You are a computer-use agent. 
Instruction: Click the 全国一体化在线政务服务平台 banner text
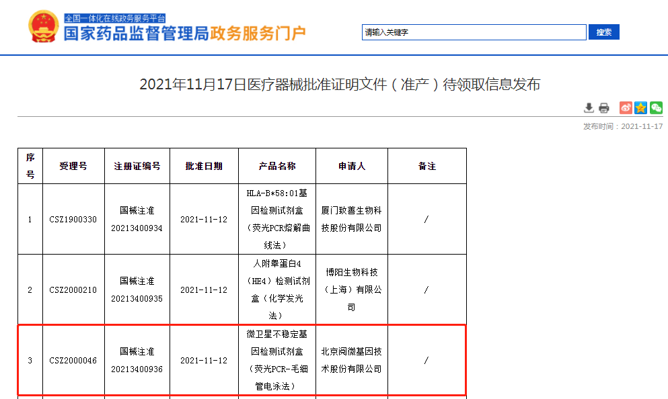click(x=115, y=18)
